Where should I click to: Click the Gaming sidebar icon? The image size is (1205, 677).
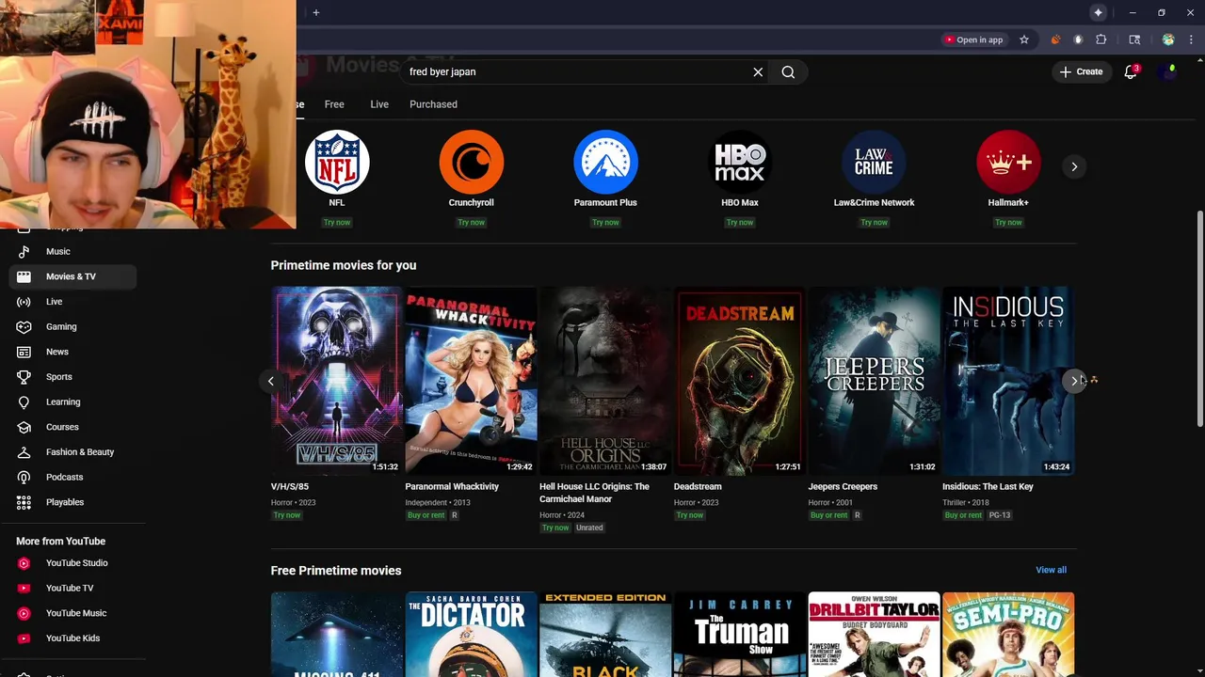pos(24,326)
